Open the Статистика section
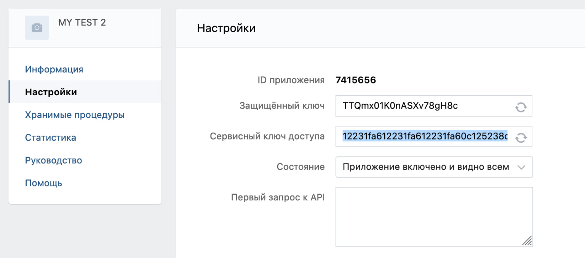 pyautogui.click(x=51, y=138)
